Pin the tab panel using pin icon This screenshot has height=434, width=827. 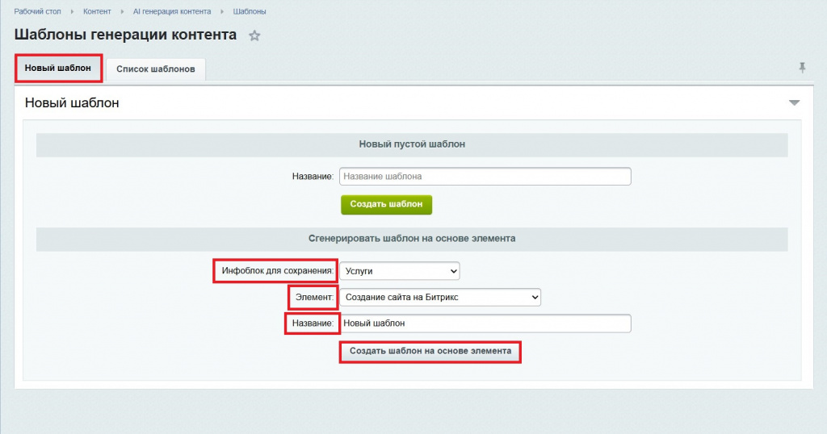coord(802,68)
